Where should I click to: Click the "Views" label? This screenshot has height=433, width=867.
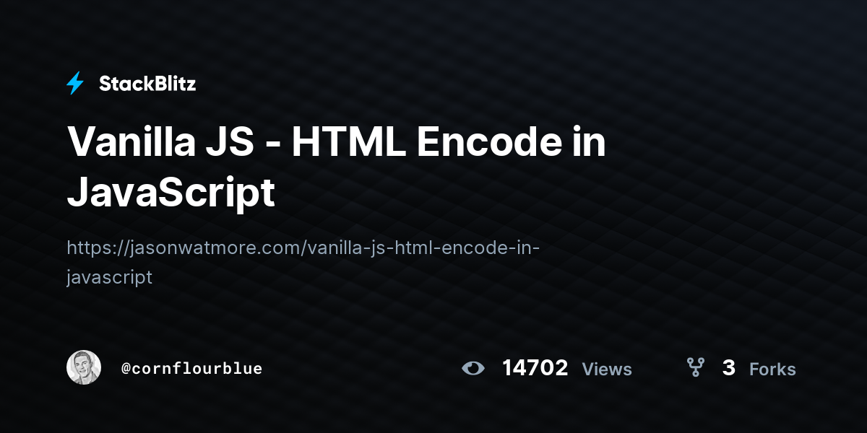click(607, 369)
